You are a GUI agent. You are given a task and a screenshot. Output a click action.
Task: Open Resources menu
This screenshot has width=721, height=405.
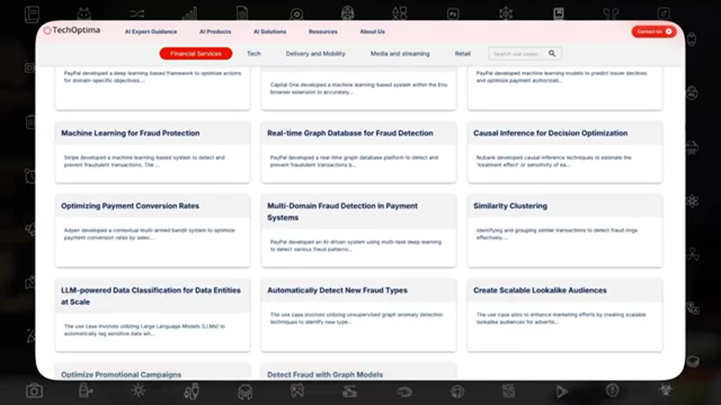323,32
